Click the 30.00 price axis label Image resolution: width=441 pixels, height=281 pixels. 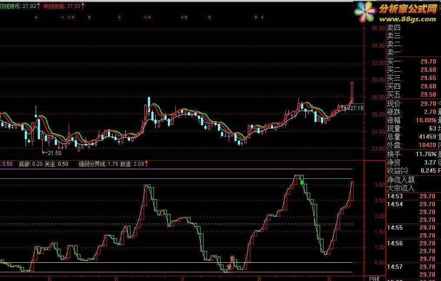coord(378,80)
